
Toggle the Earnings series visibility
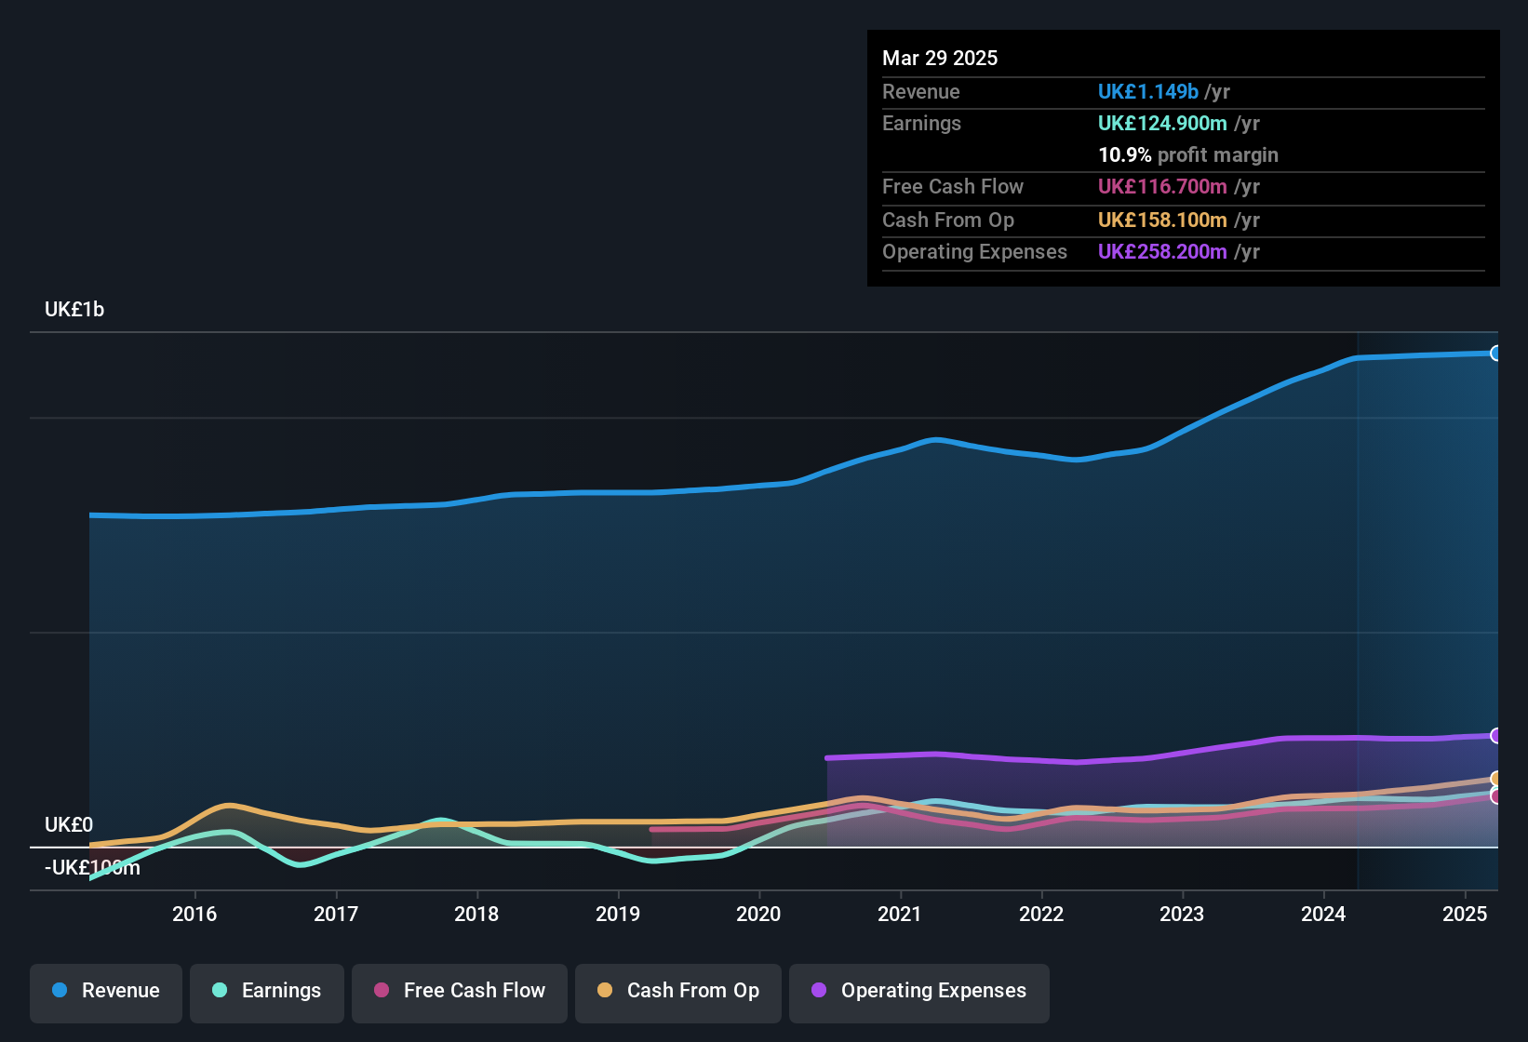pos(266,991)
